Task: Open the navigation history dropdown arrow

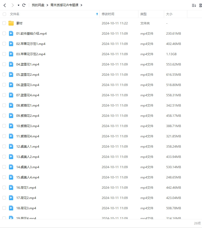Action: tap(19, 5)
